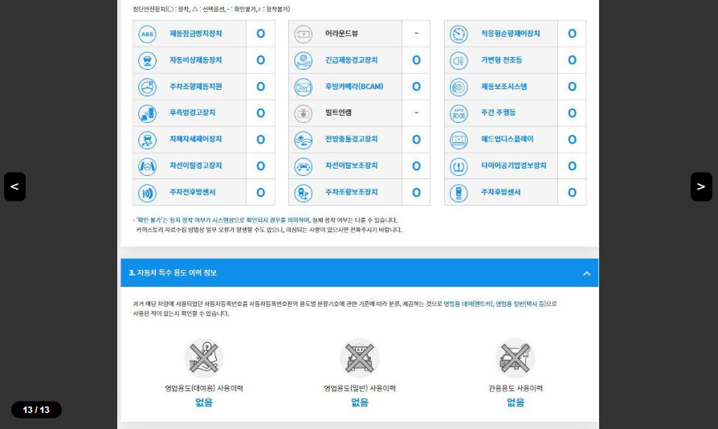Click the 제동잠금방지장치 label
This screenshot has height=429, width=718.
click(x=196, y=34)
